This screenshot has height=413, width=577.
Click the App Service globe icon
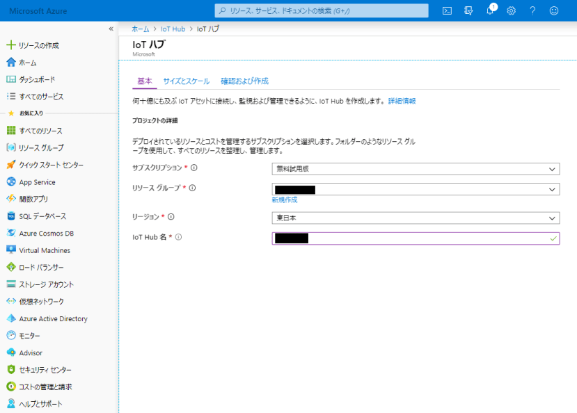pyautogui.click(x=11, y=181)
